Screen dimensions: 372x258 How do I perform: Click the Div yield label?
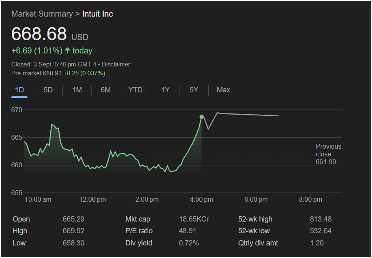pos(139,243)
